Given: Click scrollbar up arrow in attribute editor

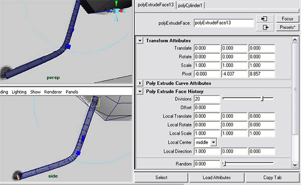Looking at the screenshot, I should tap(295, 40).
